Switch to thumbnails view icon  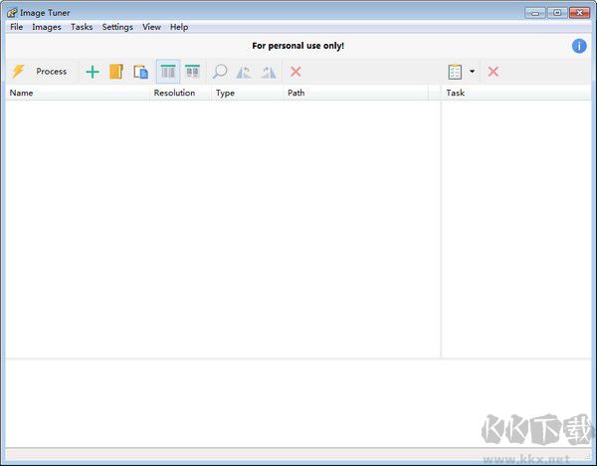192,72
